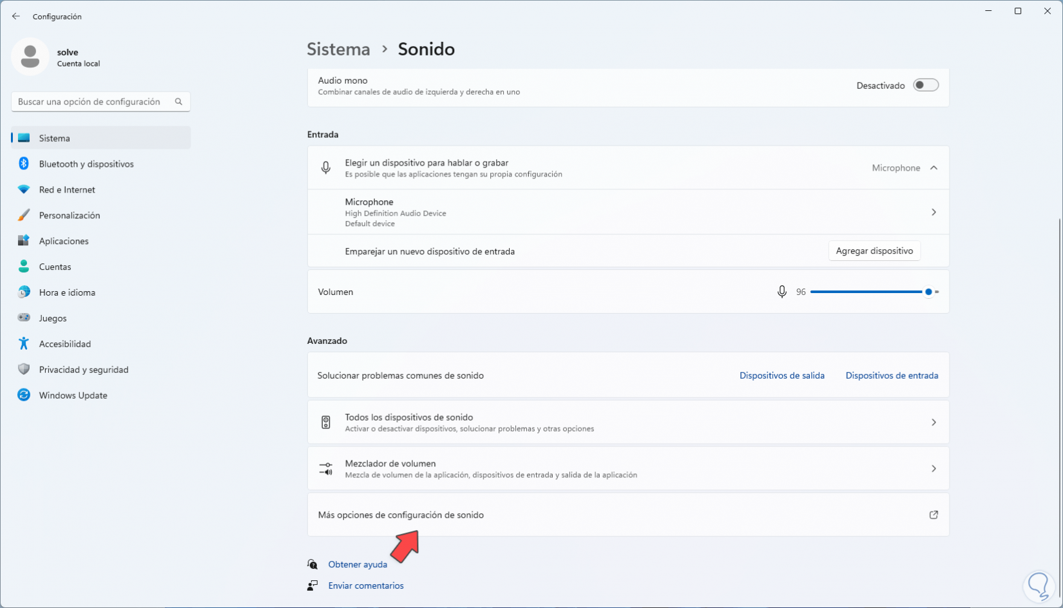
Task: Mute microphone via the volume mic icon
Action: coord(781,292)
